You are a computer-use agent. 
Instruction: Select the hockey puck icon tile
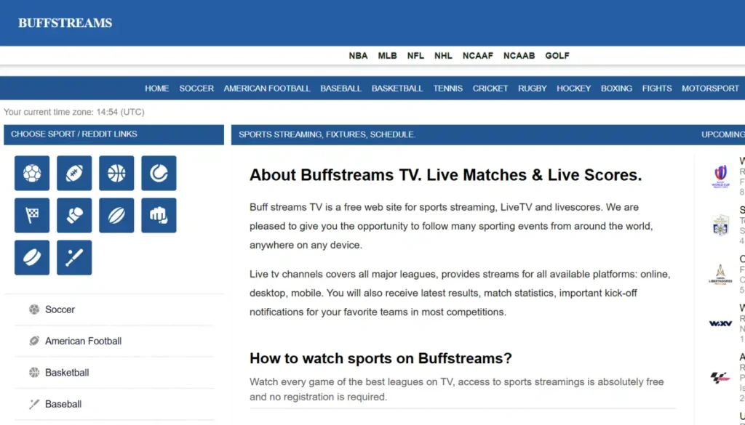click(32, 258)
